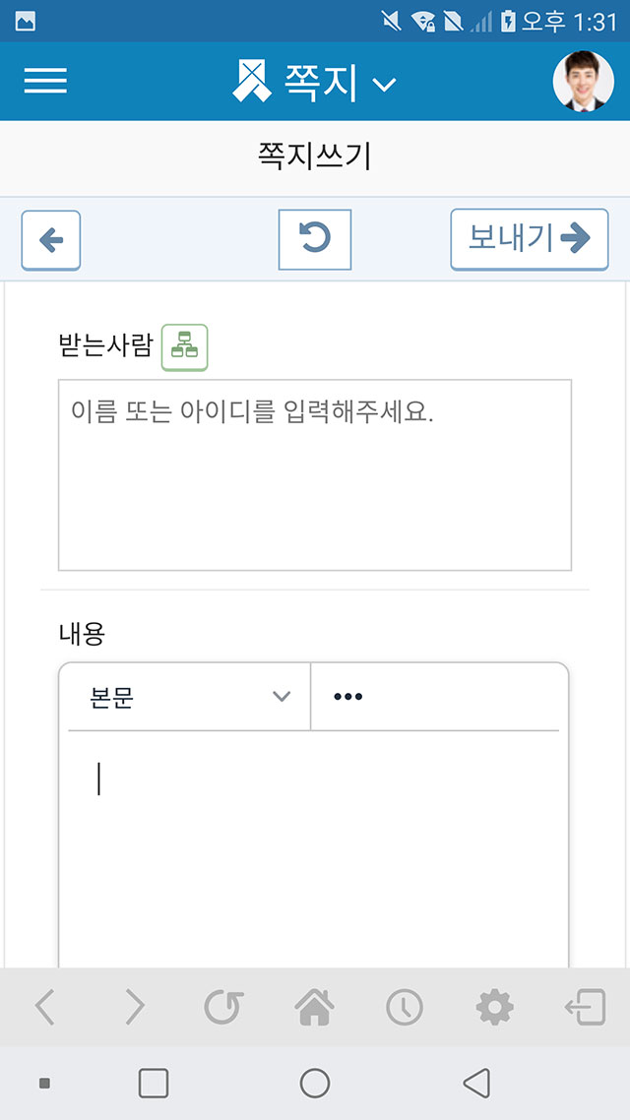The height and width of the screenshot is (1120, 630).
Task: Go back with the left arrow button
Action: (51, 241)
